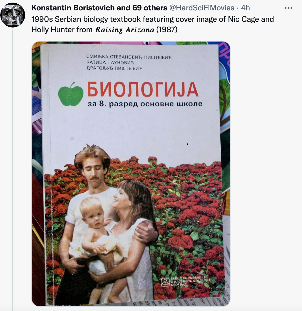Open the masked profile avatar
Screen dimensions: 302x311
coord(13,15)
